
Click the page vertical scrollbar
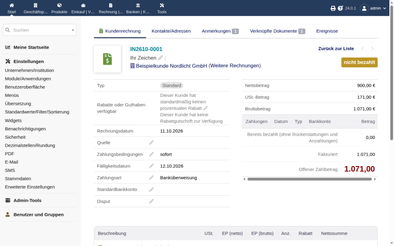[x=392, y=73]
